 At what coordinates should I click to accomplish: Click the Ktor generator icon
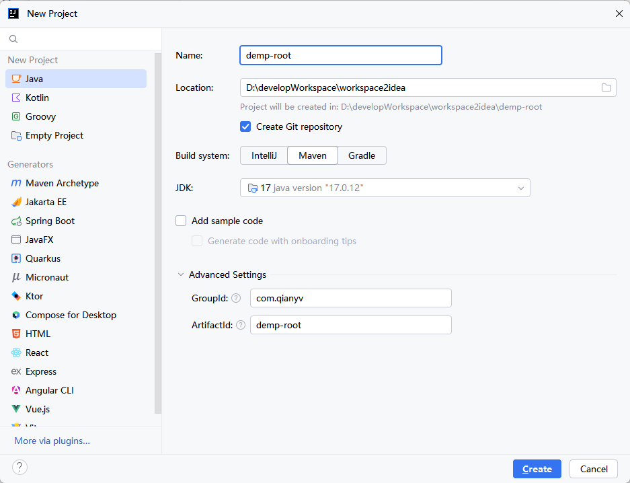16,296
